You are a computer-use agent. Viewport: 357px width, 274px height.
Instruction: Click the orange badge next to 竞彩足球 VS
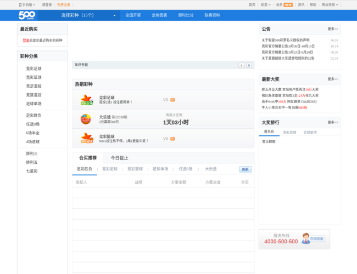[172, 100]
